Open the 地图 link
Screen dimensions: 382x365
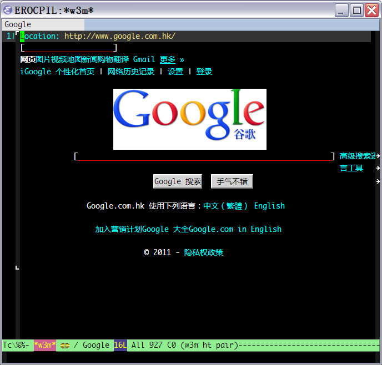point(74,59)
